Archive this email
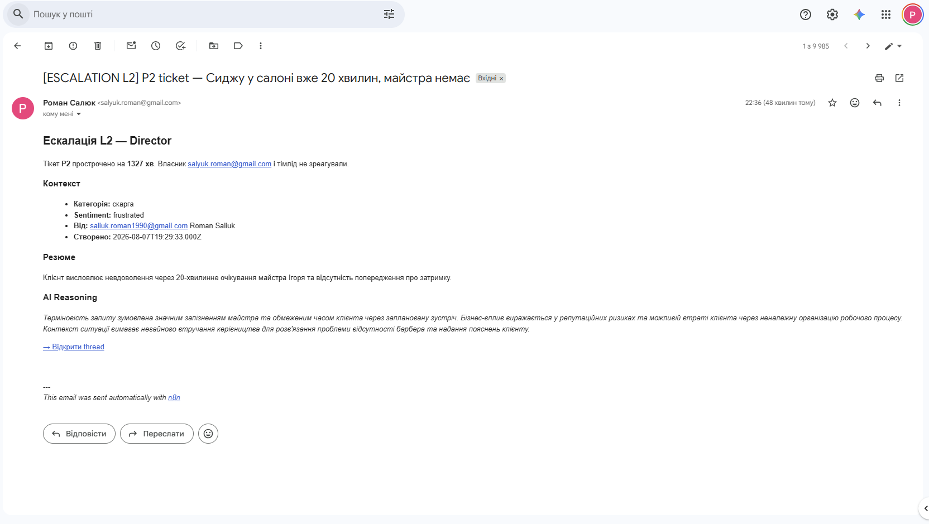The width and height of the screenshot is (929, 524). click(x=49, y=46)
